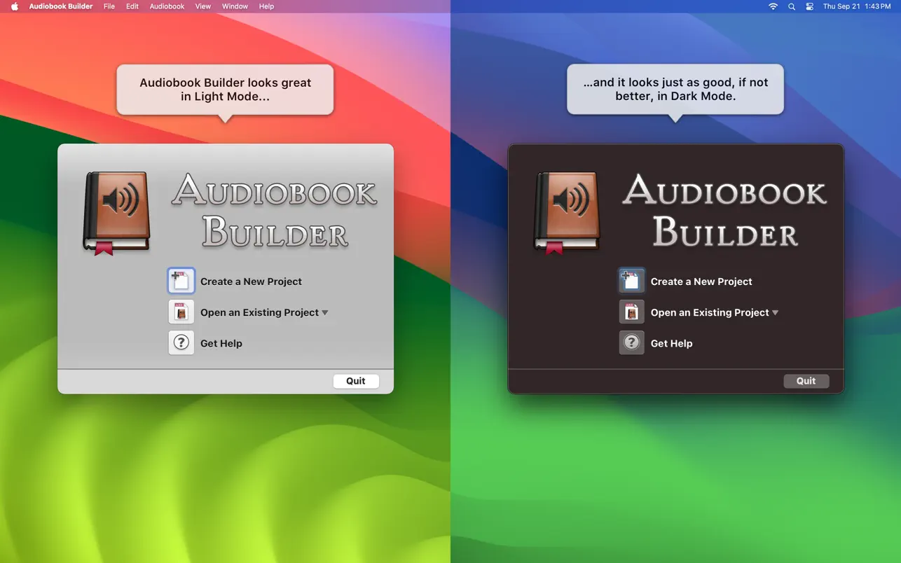Click the Light Mode speech bubble caption
The image size is (901, 563).
(x=225, y=90)
